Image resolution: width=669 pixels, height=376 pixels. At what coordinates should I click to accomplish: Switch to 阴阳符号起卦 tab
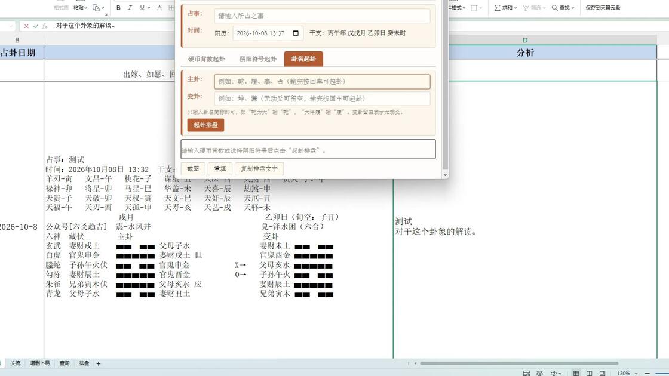257,59
